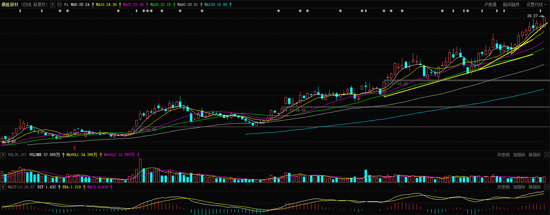Open the 沪股通 link
550x215 pixels.
point(490,4)
